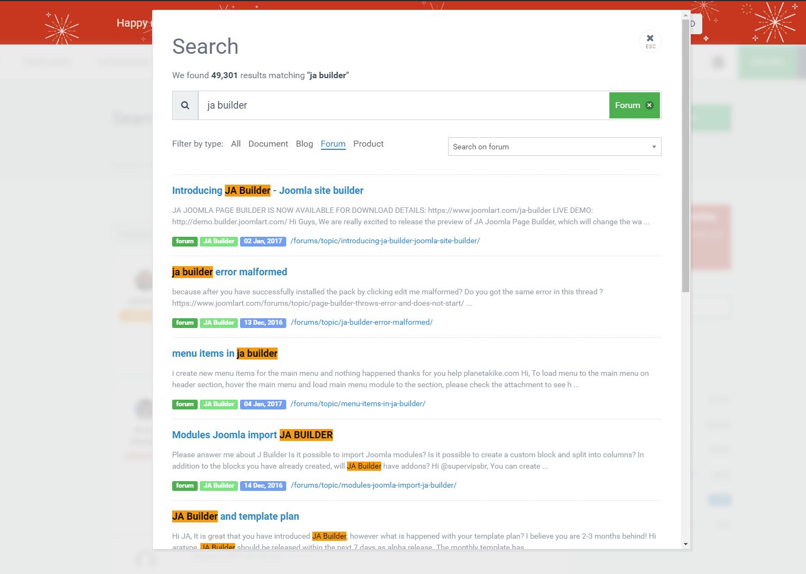
Task: Follow the introducing-ja-builder-joomla-site-builder URL
Action: click(385, 241)
